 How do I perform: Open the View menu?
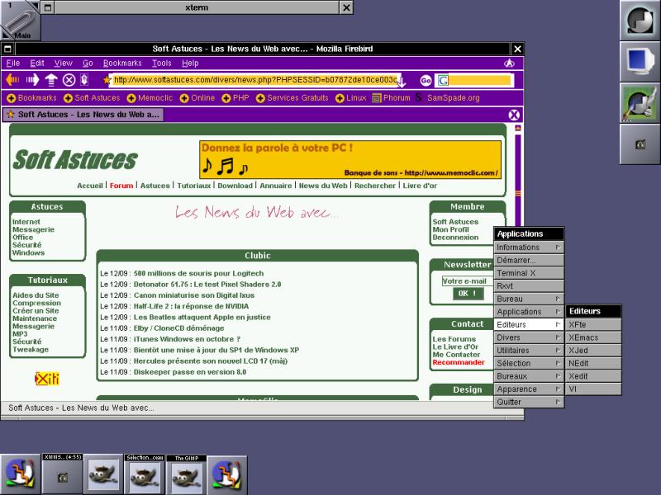[64, 64]
